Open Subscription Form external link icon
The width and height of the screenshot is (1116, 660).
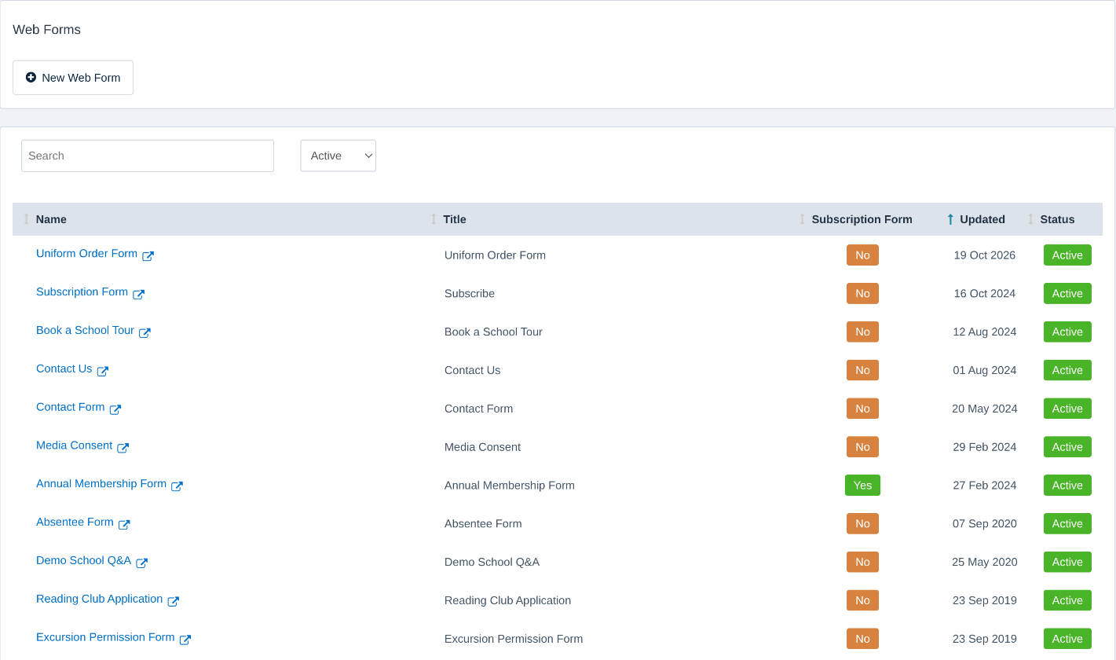(138, 295)
